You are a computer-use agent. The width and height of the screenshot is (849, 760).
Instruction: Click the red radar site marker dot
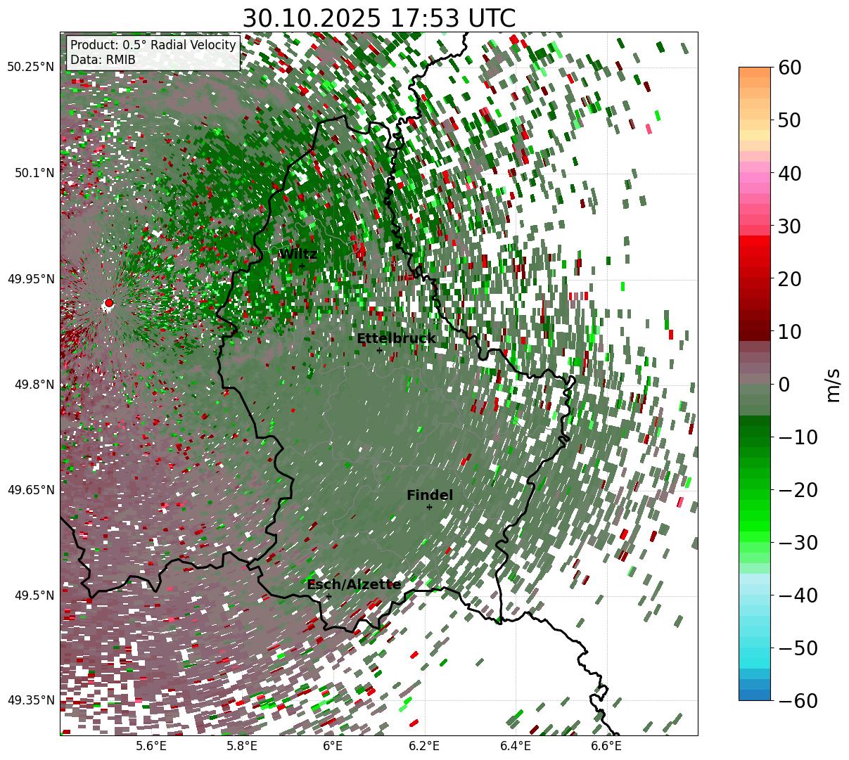click(x=108, y=303)
